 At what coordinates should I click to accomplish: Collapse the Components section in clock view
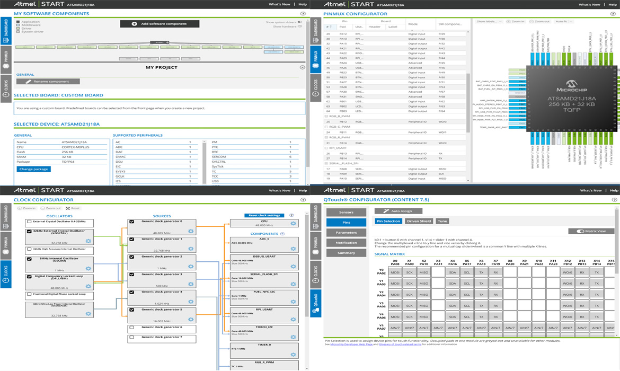[282, 234]
